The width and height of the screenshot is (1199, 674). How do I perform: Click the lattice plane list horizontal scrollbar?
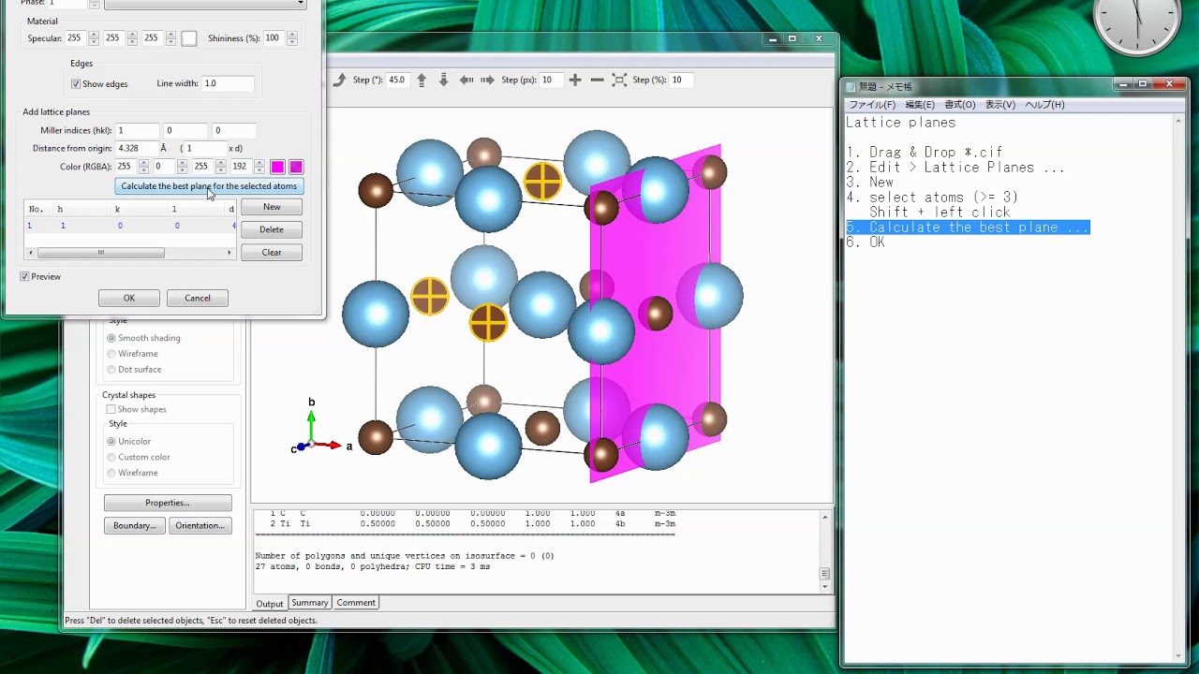(x=130, y=253)
